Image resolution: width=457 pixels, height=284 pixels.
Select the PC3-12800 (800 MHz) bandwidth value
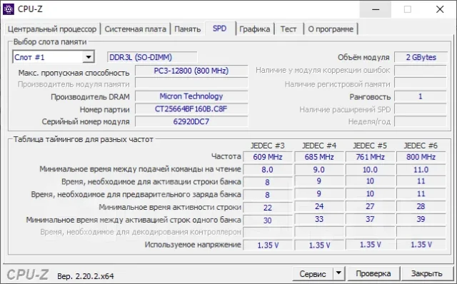(x=191, y=71)
